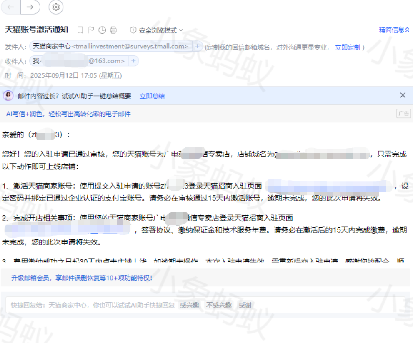This screenshot has height=343, width=413.
Task: Open the AI写信+润色 ad link
Action: coord(68,114)
